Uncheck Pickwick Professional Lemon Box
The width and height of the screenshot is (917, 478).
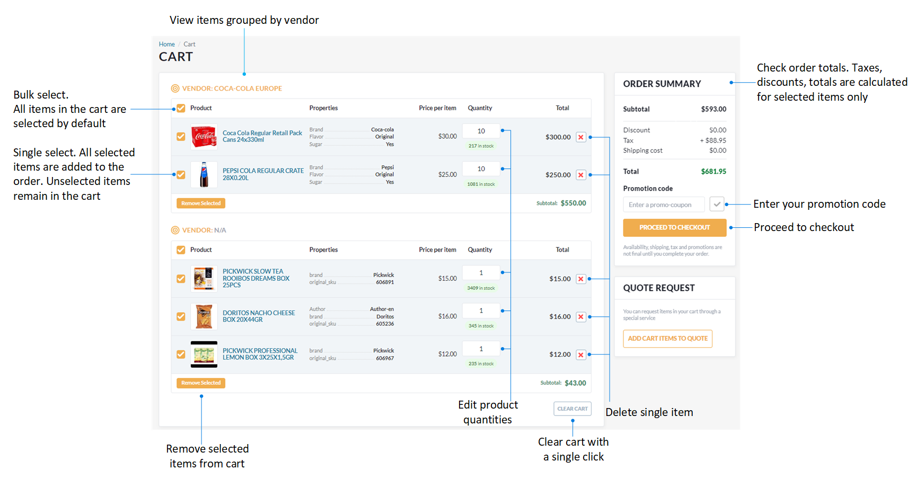[x=181, y=355]
